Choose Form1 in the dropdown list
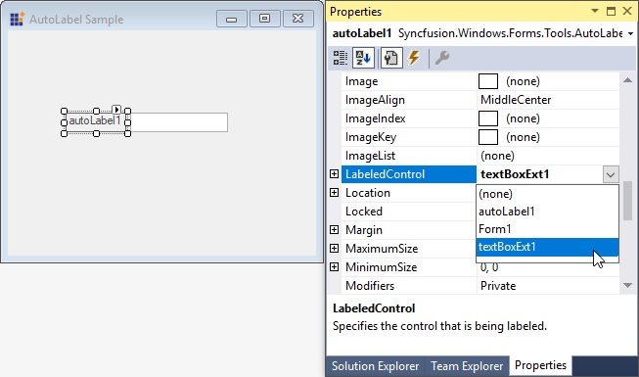The width and height of the screenshot is (639, 377). tap(547, 229)
